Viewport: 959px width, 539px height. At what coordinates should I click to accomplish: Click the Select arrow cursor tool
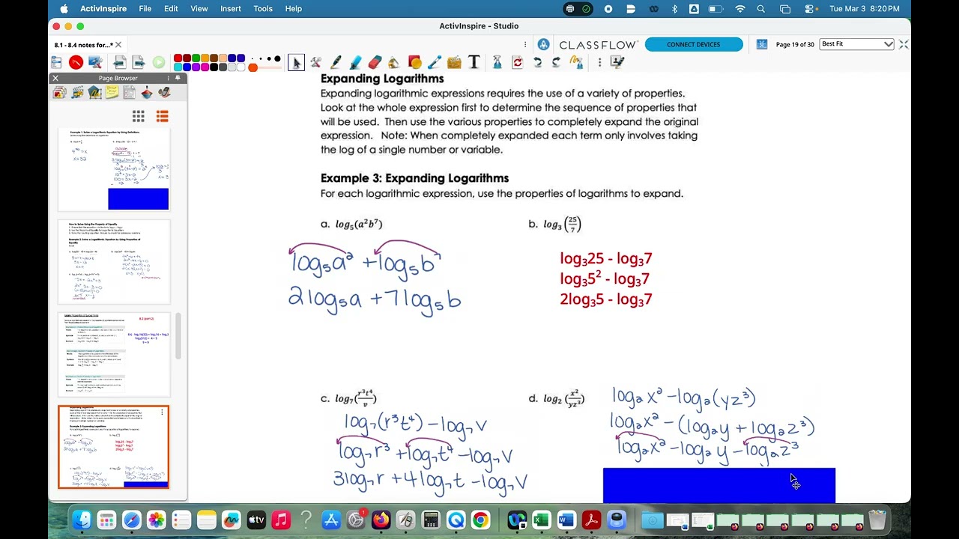coord(296,63)
